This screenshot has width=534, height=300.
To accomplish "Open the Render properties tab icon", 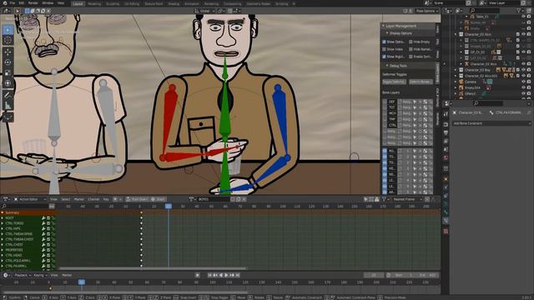I will tap(446, 124).
